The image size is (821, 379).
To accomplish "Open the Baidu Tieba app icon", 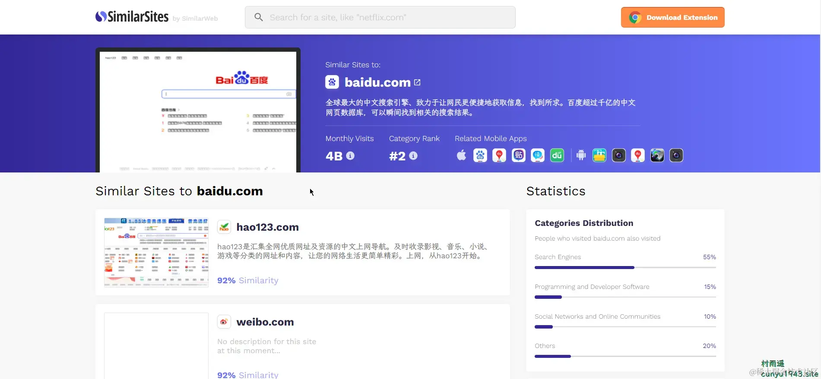I will click(x=519, y=155).
